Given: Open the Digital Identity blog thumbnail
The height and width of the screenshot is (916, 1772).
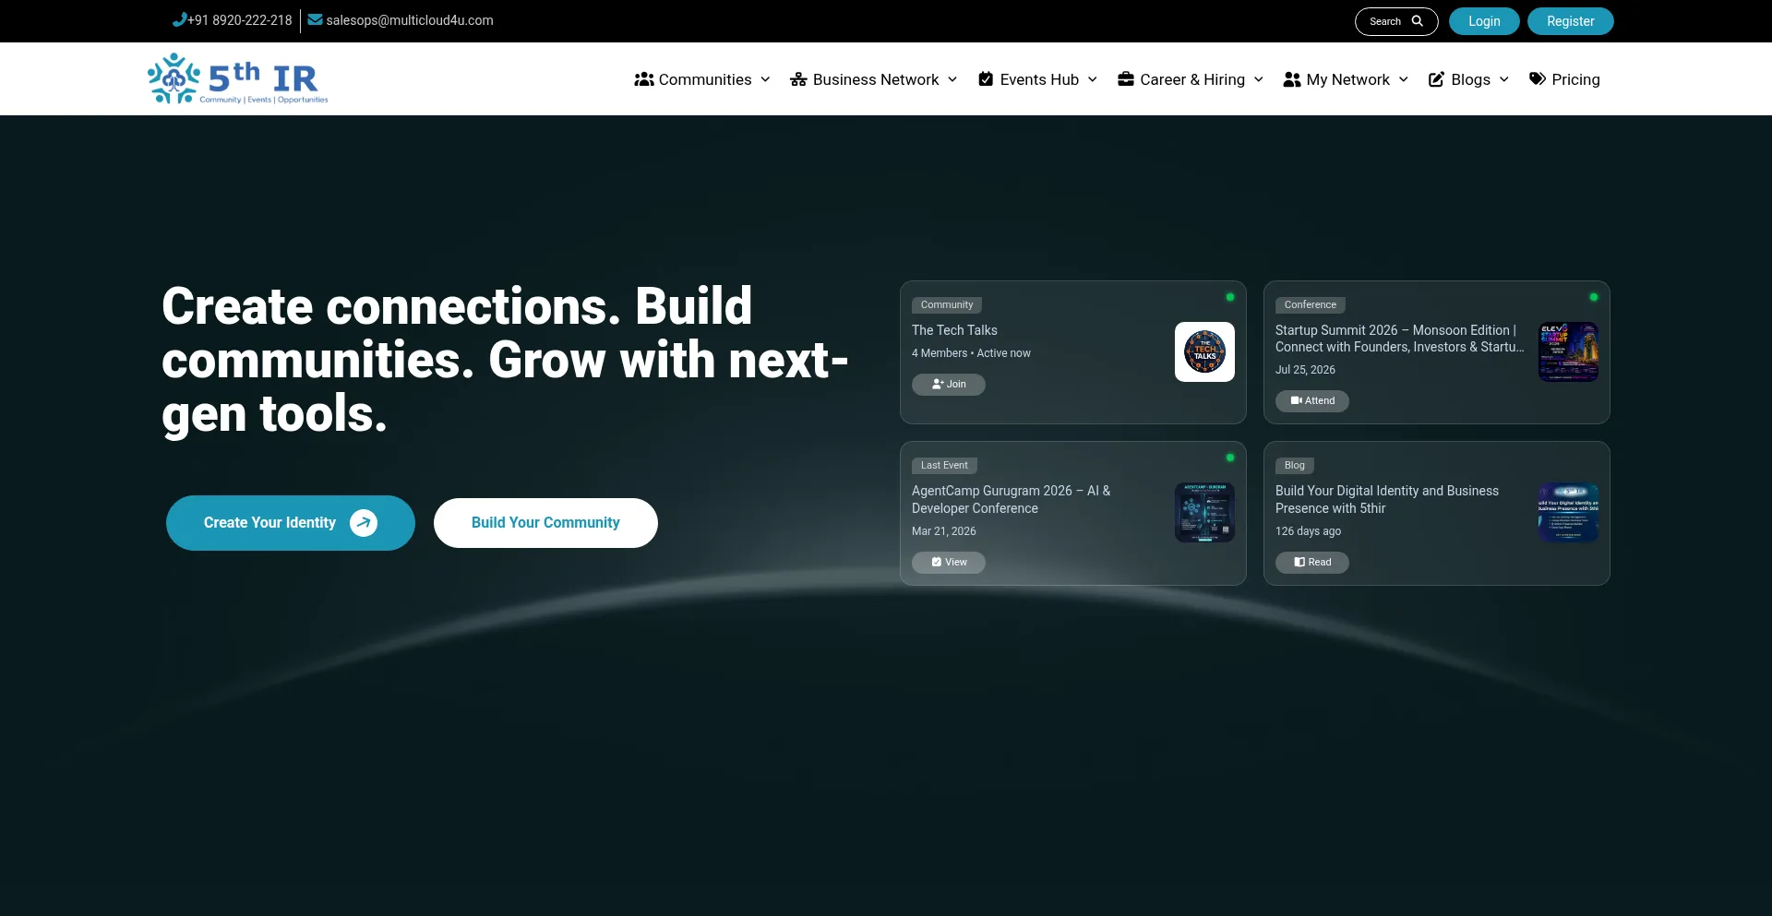Looking at the screenshot, I should point(1568,513).
